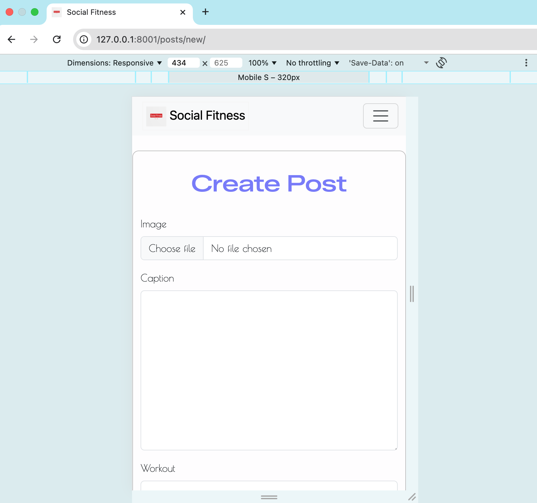Image resolution: width=537 pixels, height=503 pixels.
Task: Open the hamburger navigation menu
Action: (380, 116)
